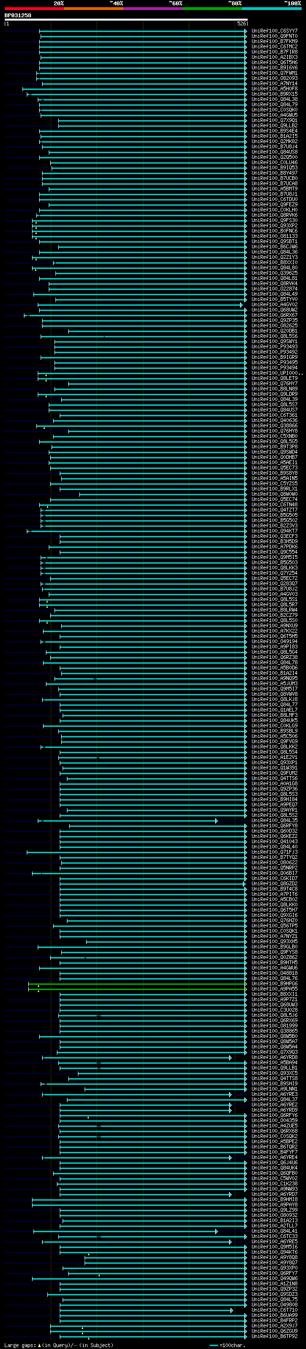The width and height of the screenshot is (306, 1349).
Task: Select hit label UniRef100_Q6KEZ2
Action: (274, 836)
